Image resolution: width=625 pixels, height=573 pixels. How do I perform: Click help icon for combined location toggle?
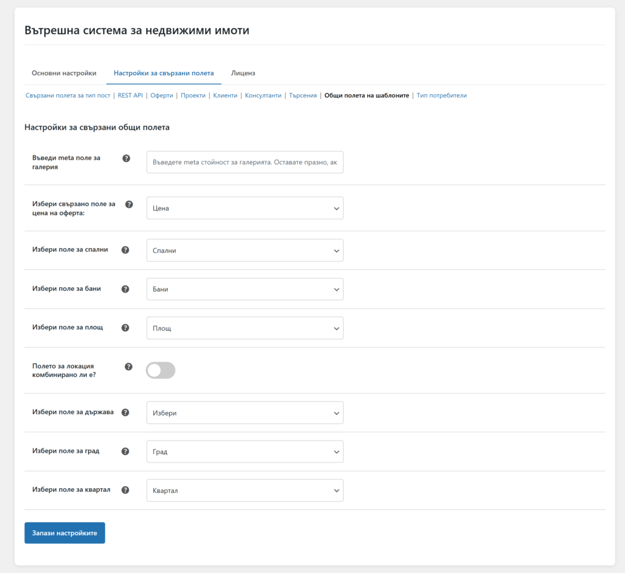(129, 367)
